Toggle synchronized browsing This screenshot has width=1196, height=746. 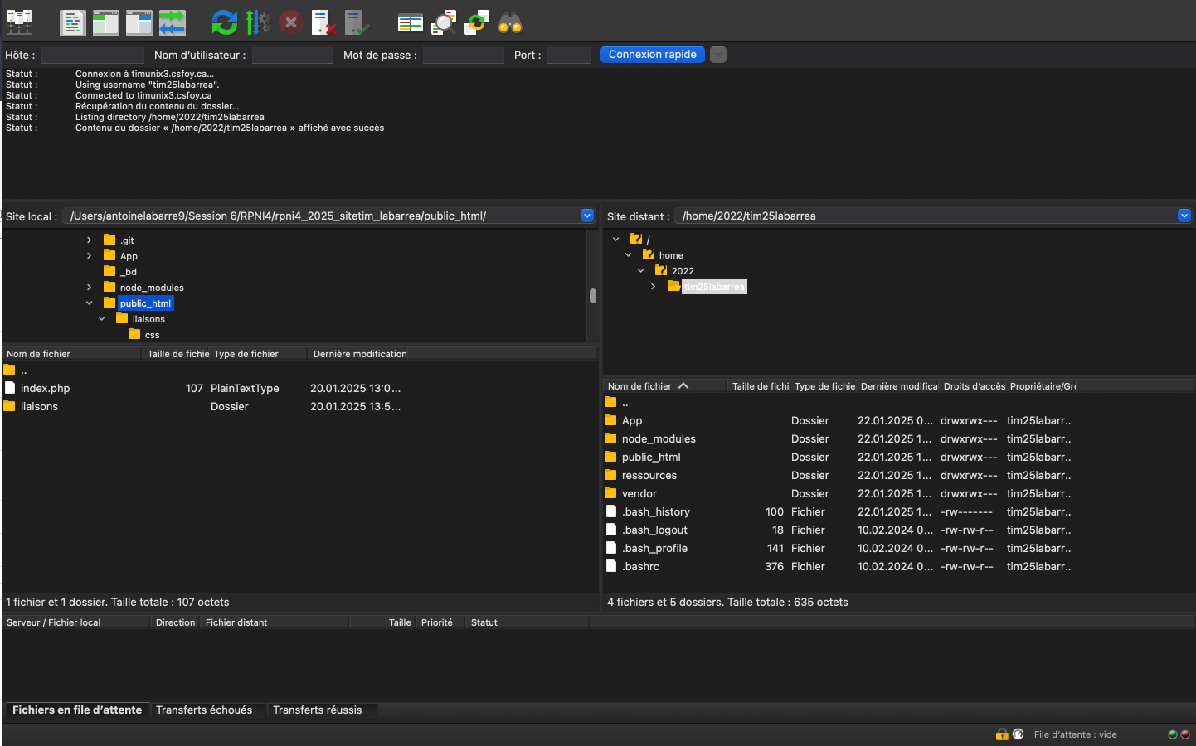[x=477, y=22]
